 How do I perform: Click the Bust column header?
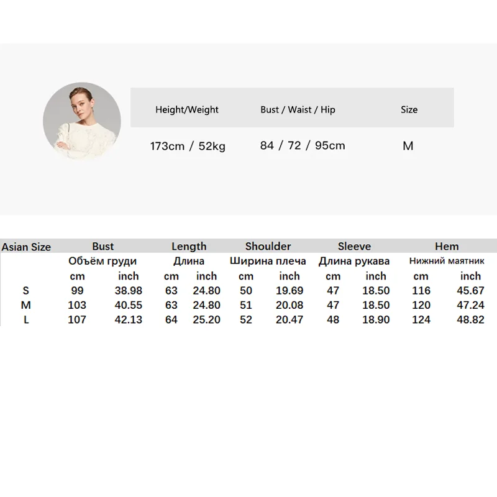[103, 246]
